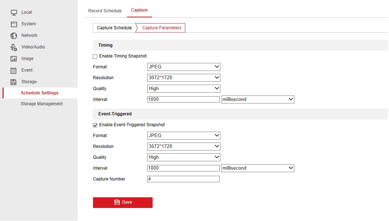Click the Capture Number input field

click(183, 179)
